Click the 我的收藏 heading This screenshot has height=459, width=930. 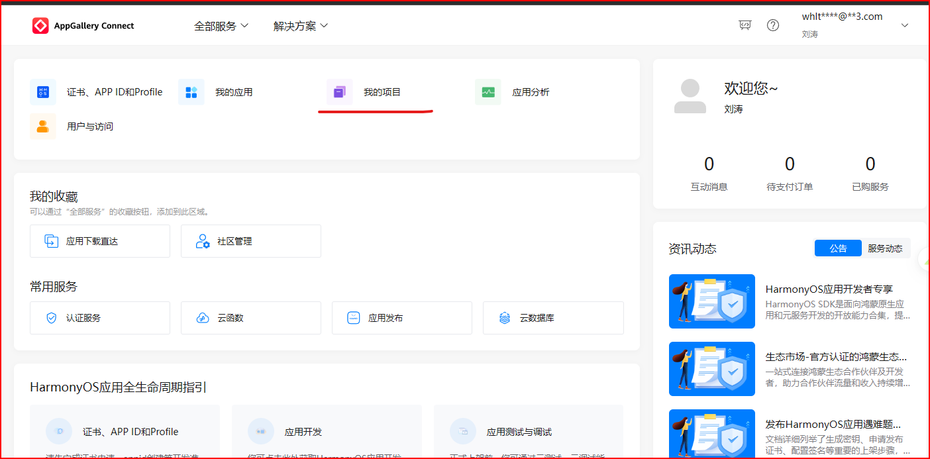pos(54,197)
